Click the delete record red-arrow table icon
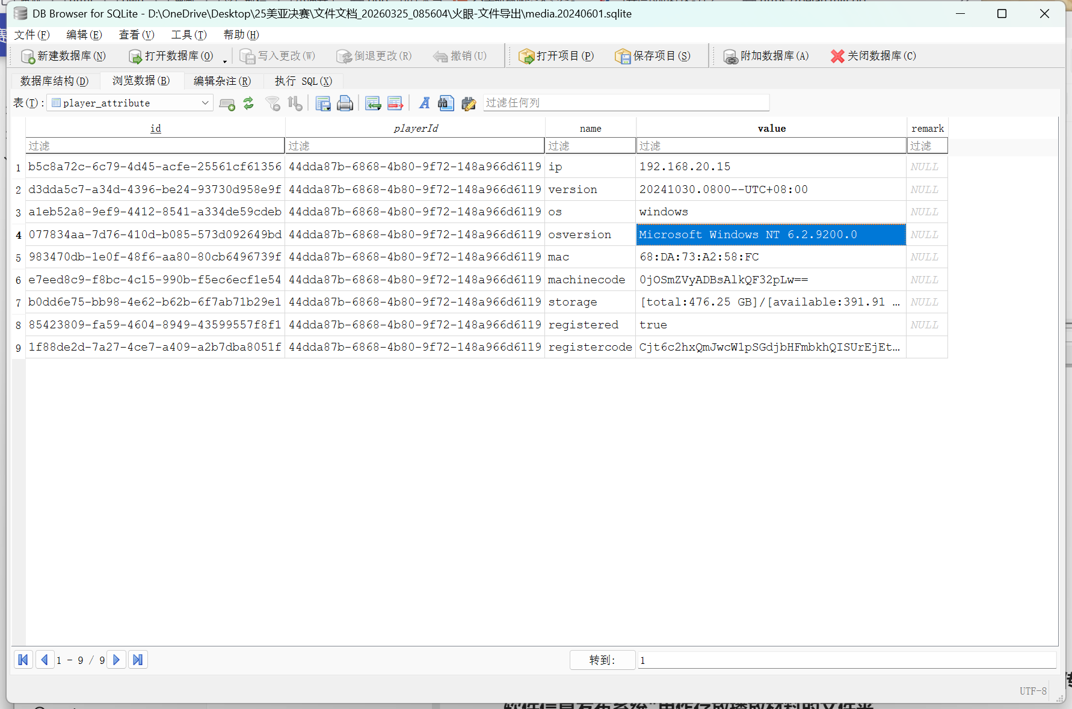The width and height of the screenshot is (1072, 709). tap(395, 103)
